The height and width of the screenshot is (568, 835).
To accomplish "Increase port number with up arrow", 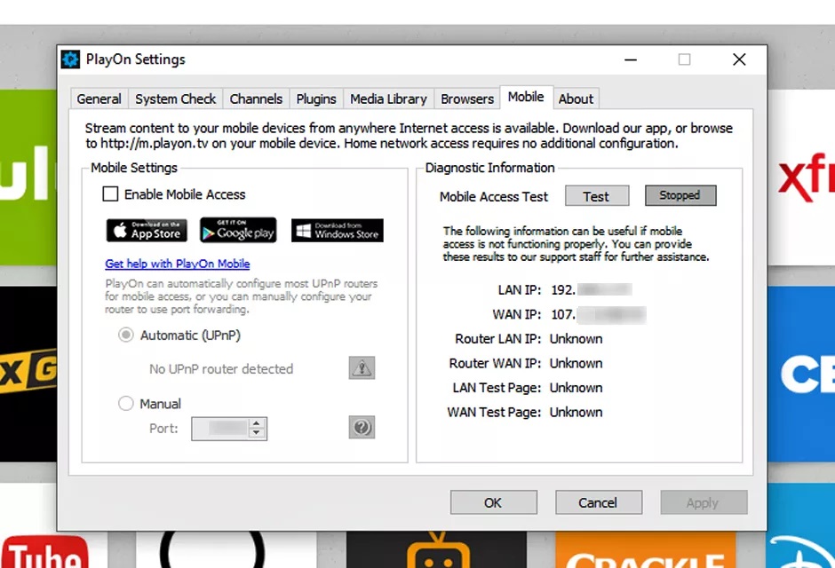I will pyautogui.click(x=257, y=423).
